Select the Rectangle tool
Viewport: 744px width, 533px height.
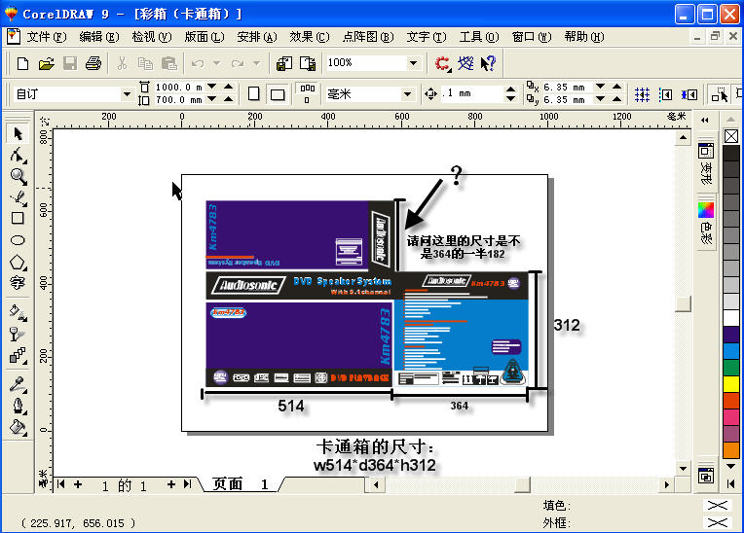point(18,218)
